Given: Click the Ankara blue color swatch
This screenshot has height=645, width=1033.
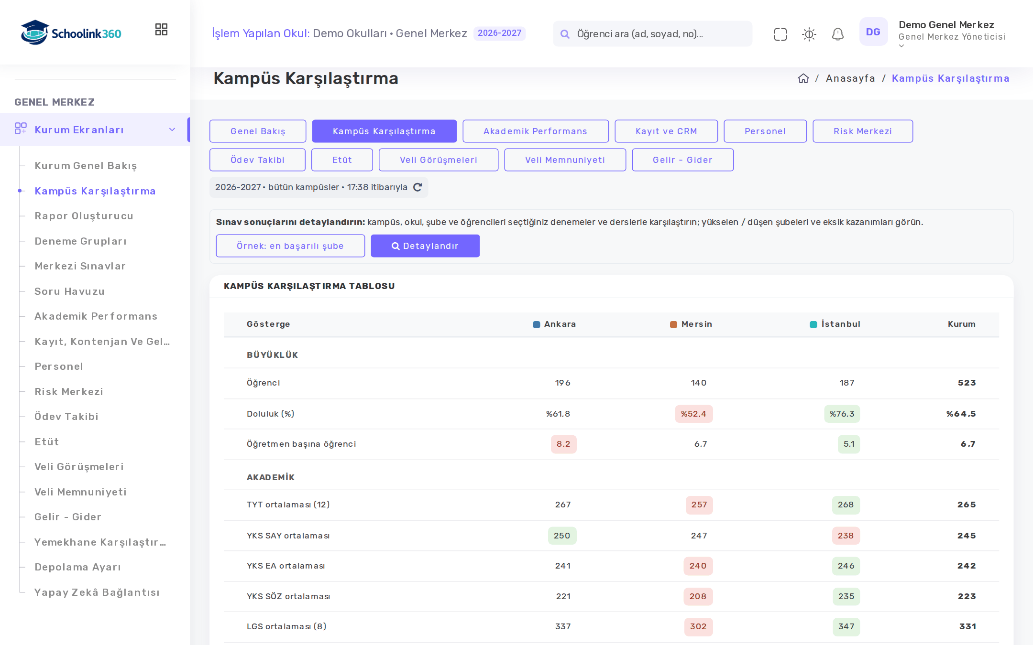Looking at the screenshot, I should [x=537, y=324].
